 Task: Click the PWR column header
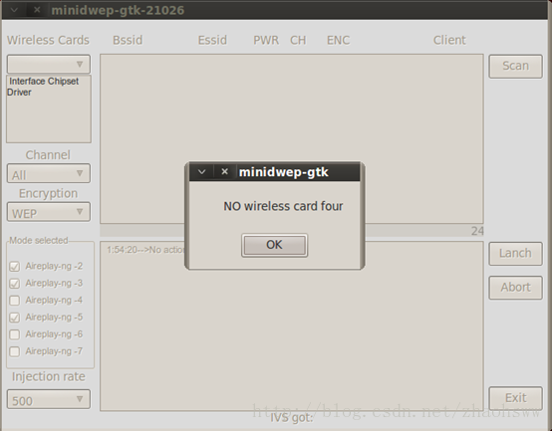(x=266, y=40)
